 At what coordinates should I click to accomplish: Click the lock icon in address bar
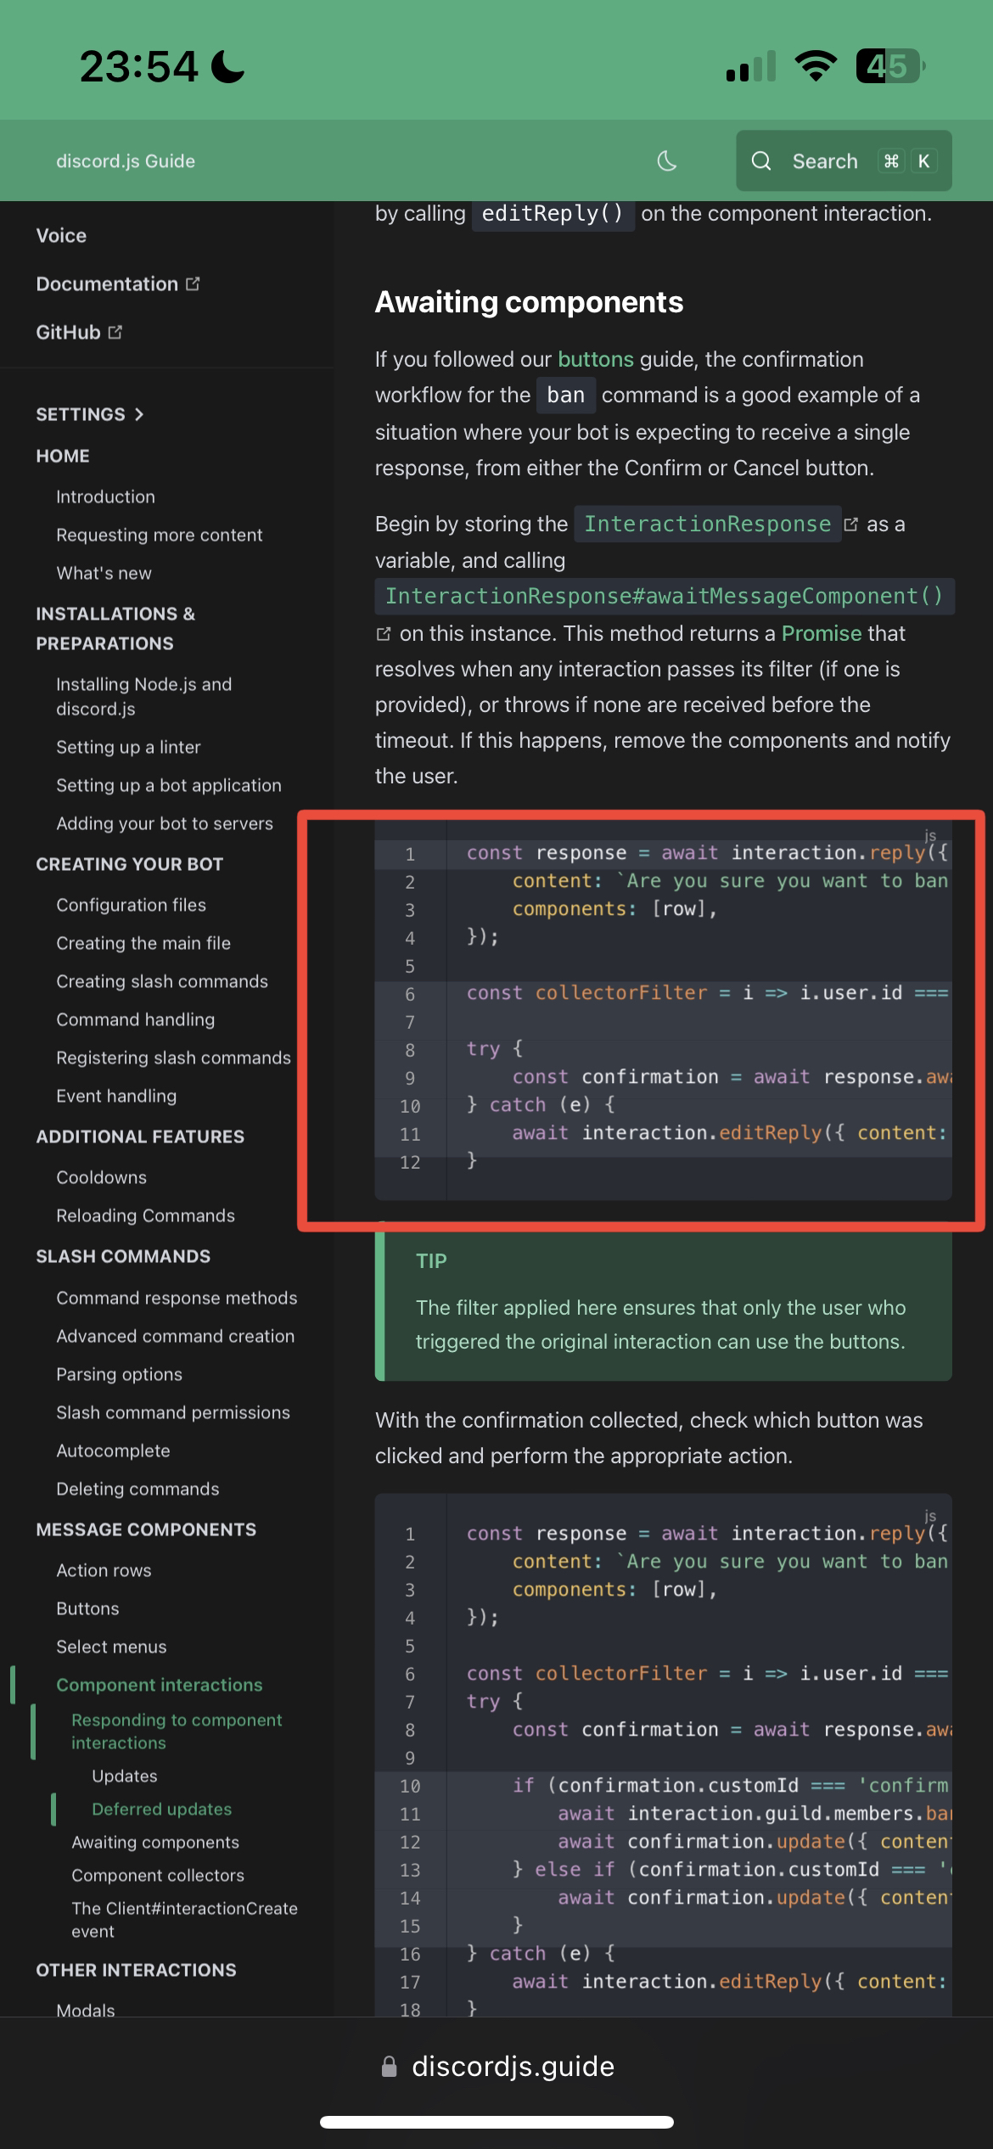tap(389, 2067)
